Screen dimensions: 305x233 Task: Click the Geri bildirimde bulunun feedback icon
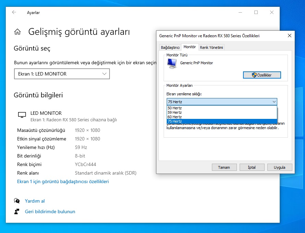[17, 211]
